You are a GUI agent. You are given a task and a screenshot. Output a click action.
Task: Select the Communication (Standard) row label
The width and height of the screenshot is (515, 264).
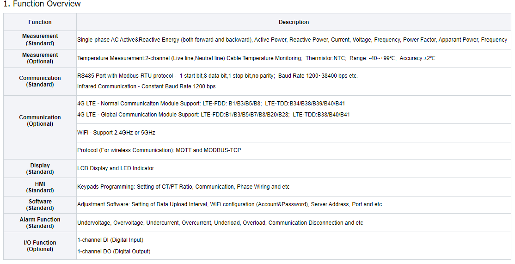(40, 81)
